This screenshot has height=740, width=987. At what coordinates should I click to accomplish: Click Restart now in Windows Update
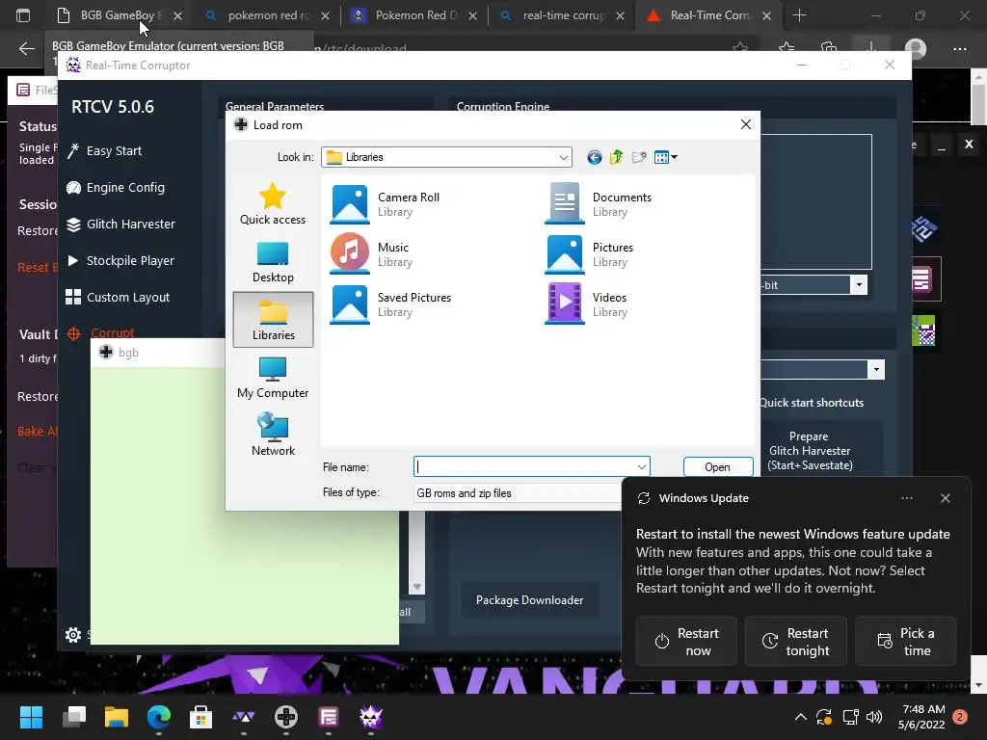coord(686,641)
